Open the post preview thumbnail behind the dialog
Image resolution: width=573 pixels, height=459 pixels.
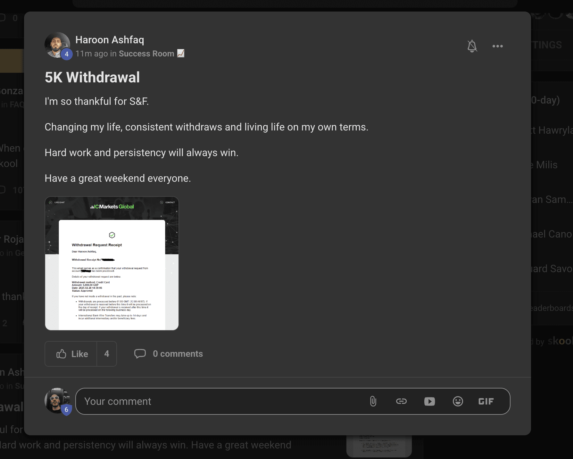coord(379,446)
